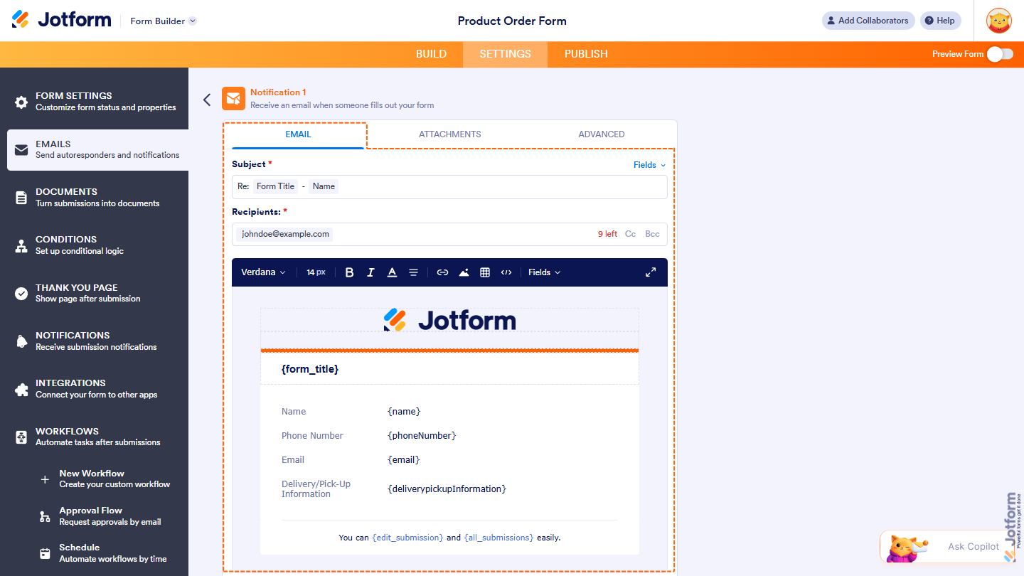This screenshot has width=1024, height=576.
Task: Click the Product Order Form title
Action: [x=512, y=21]
